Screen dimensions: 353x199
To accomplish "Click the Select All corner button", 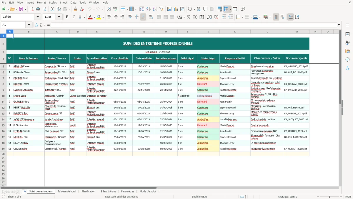I will coord(3,32).
